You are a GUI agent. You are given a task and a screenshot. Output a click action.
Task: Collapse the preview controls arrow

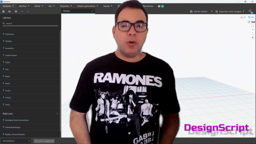pyautogui.click(x=249, y=22)
